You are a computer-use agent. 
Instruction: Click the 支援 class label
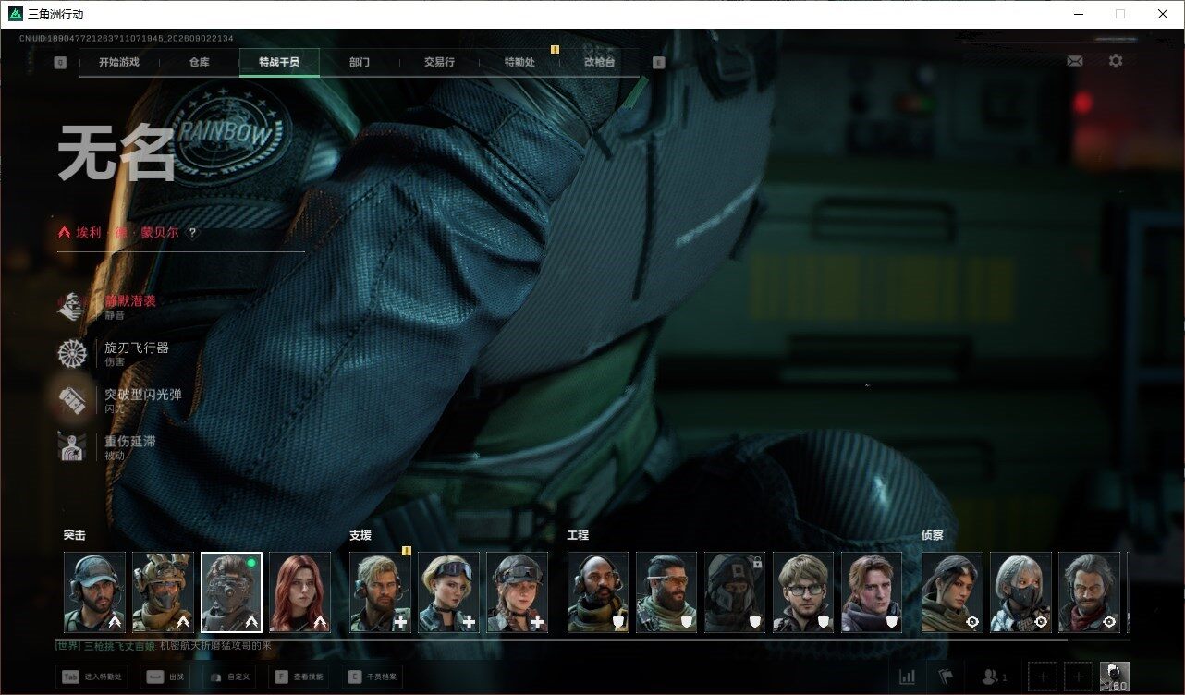pos(360,535)
